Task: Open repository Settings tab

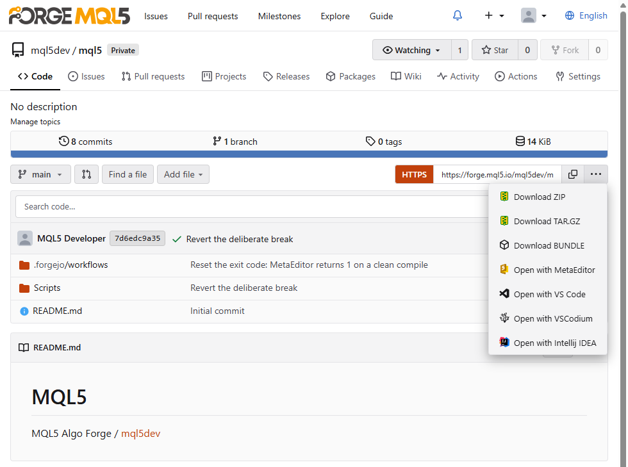Action: pyautogui.click(x=578, y=76)
